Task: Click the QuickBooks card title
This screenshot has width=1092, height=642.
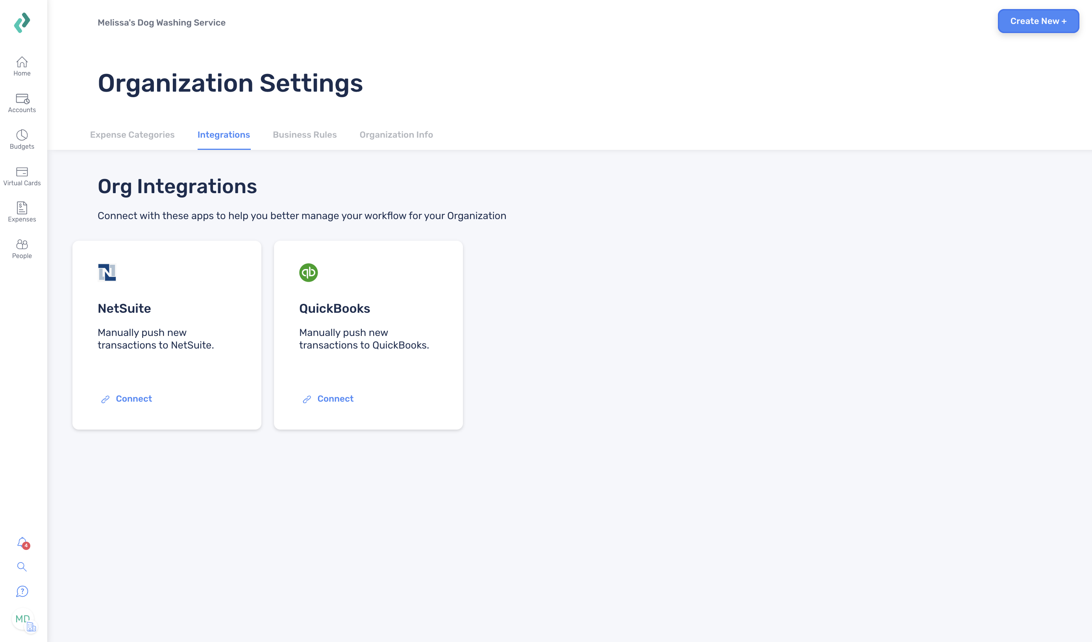Action: (335, 308)
